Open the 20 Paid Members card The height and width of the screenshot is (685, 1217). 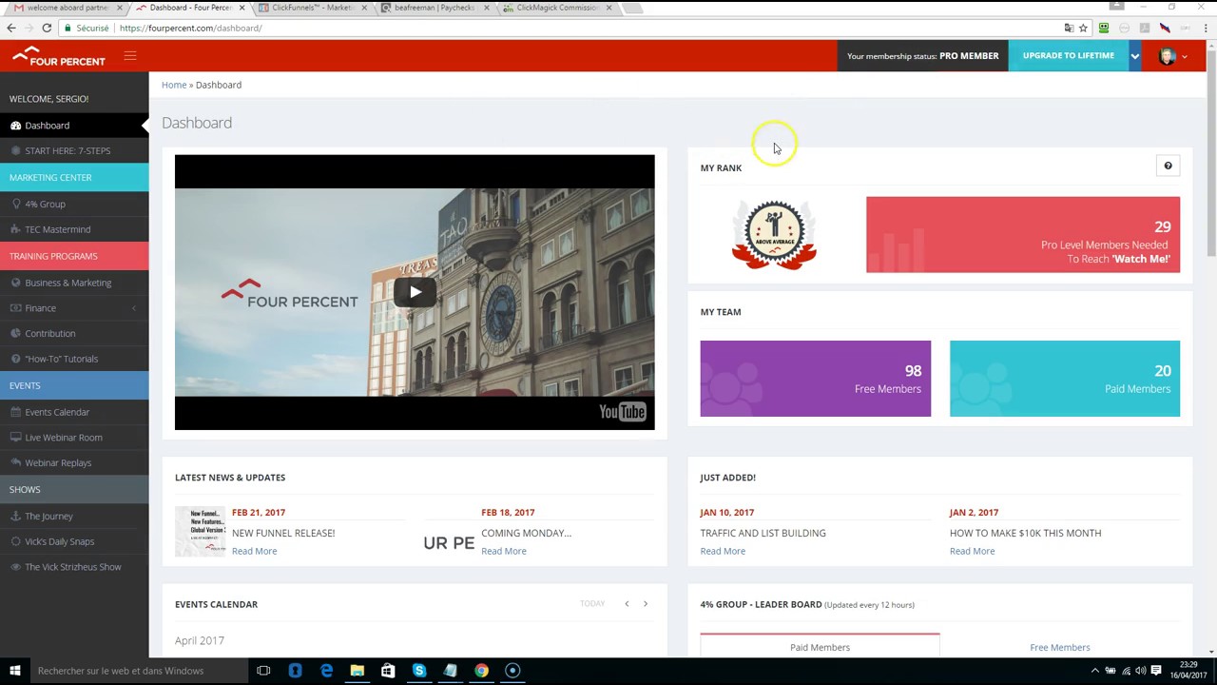(x=1065, y=379)
